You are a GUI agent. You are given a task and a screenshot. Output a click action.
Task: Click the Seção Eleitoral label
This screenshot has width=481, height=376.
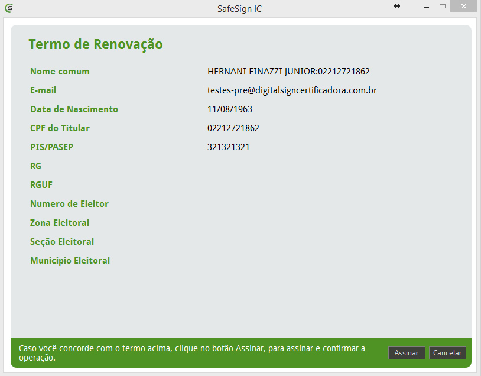(62, 242)
